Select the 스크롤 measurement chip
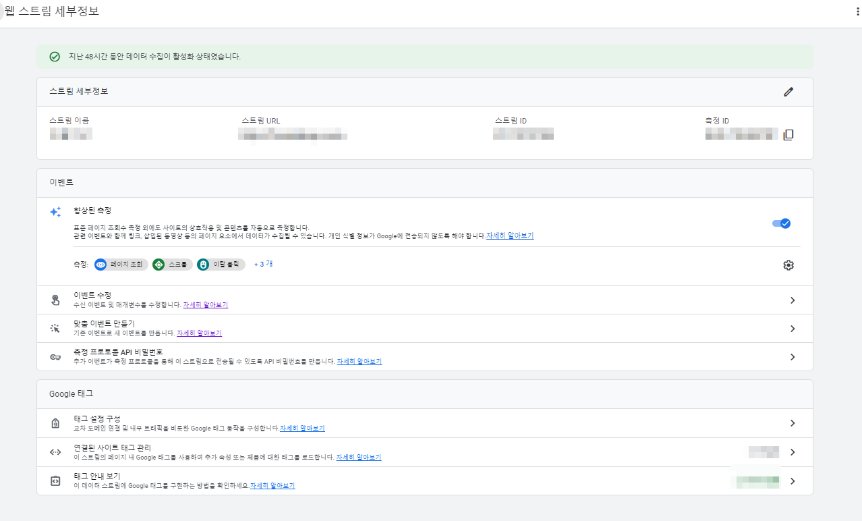 [x=173, y=265]
